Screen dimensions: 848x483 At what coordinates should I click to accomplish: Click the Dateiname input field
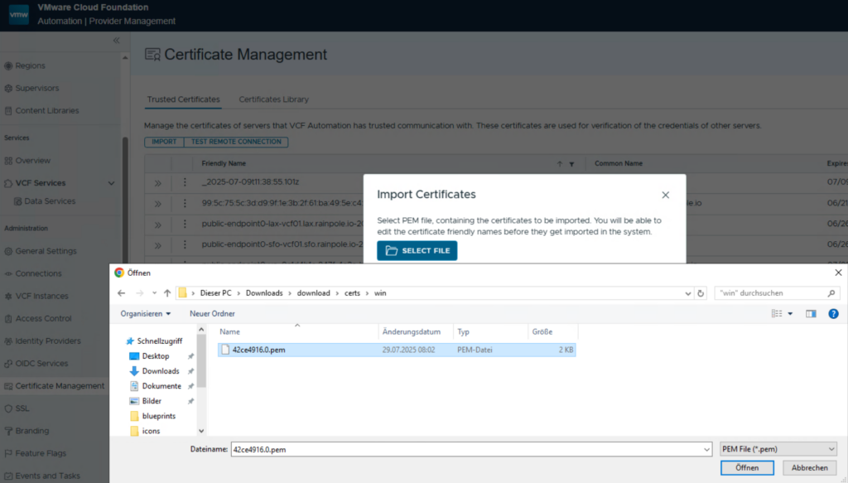(x=468, y=449)
